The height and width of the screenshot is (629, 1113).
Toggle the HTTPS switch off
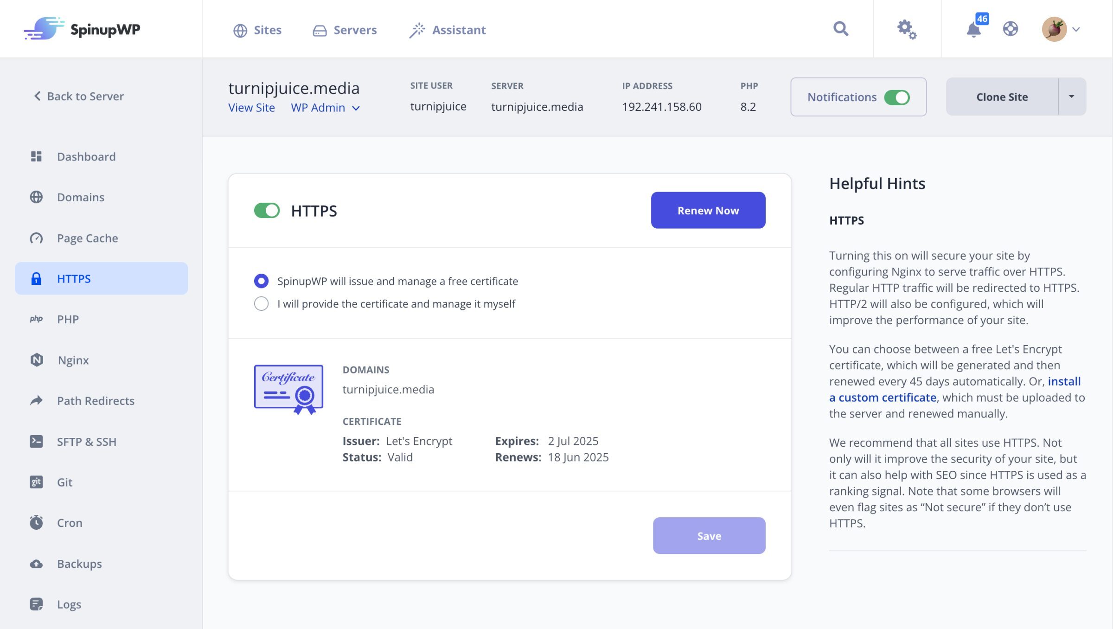pyautogui.click(x=268, y=210)
